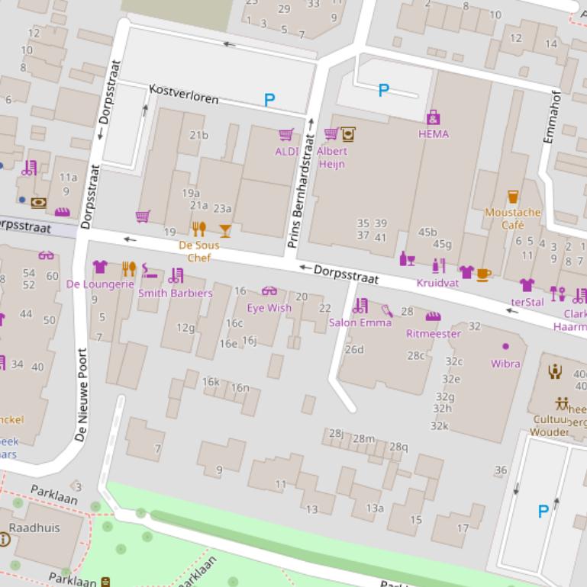This screenshot has height=587, width=587.
Task: Click the parking symbol beside Kostverloren
Action: pos(269,100)
